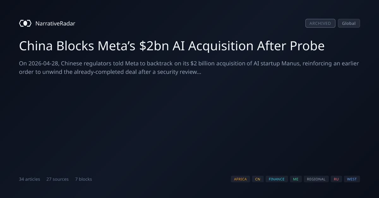
Task: Select the AFRICA block tag
Action: [240, 179]
